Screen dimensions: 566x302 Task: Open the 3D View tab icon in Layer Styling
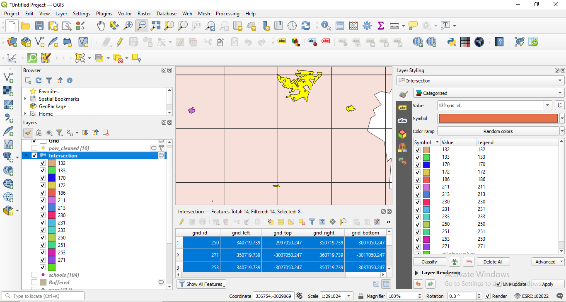tap(402, 134)
